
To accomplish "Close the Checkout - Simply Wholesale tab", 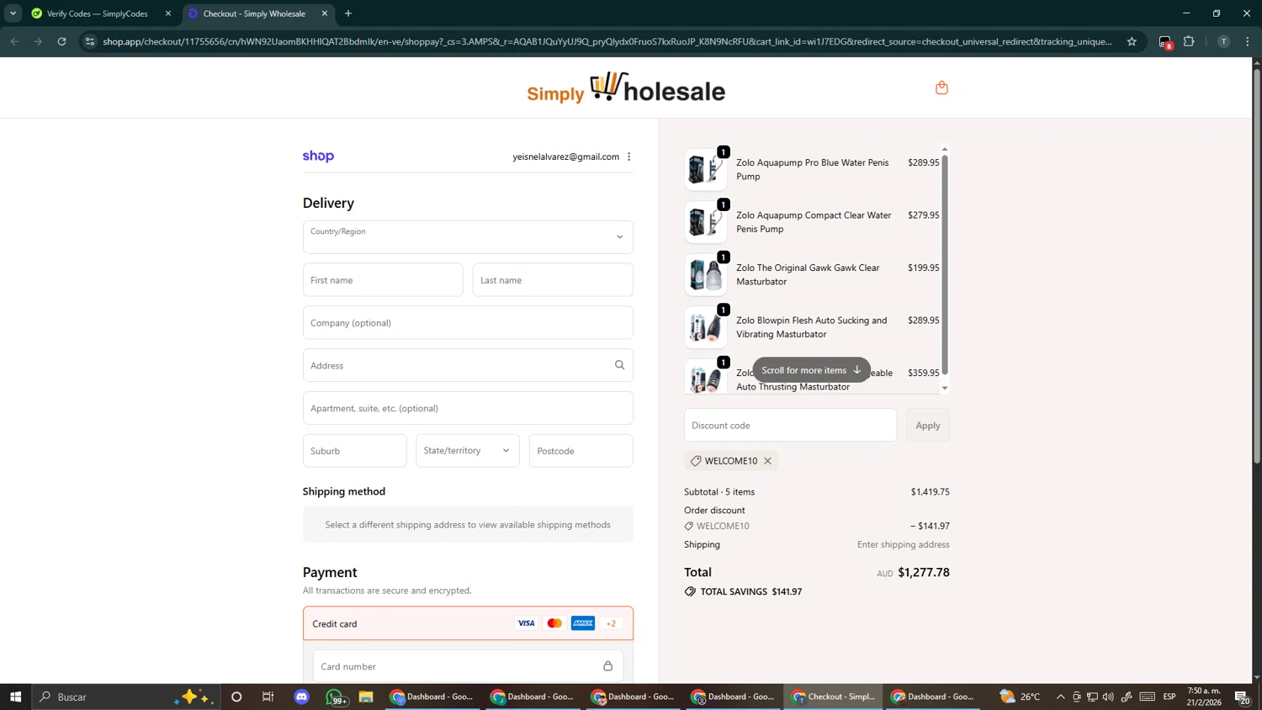I will 325,13.
